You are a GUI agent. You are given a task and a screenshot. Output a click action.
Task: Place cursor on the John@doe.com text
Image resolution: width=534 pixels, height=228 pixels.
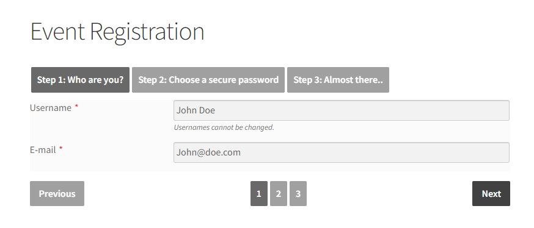pos(208,152)
